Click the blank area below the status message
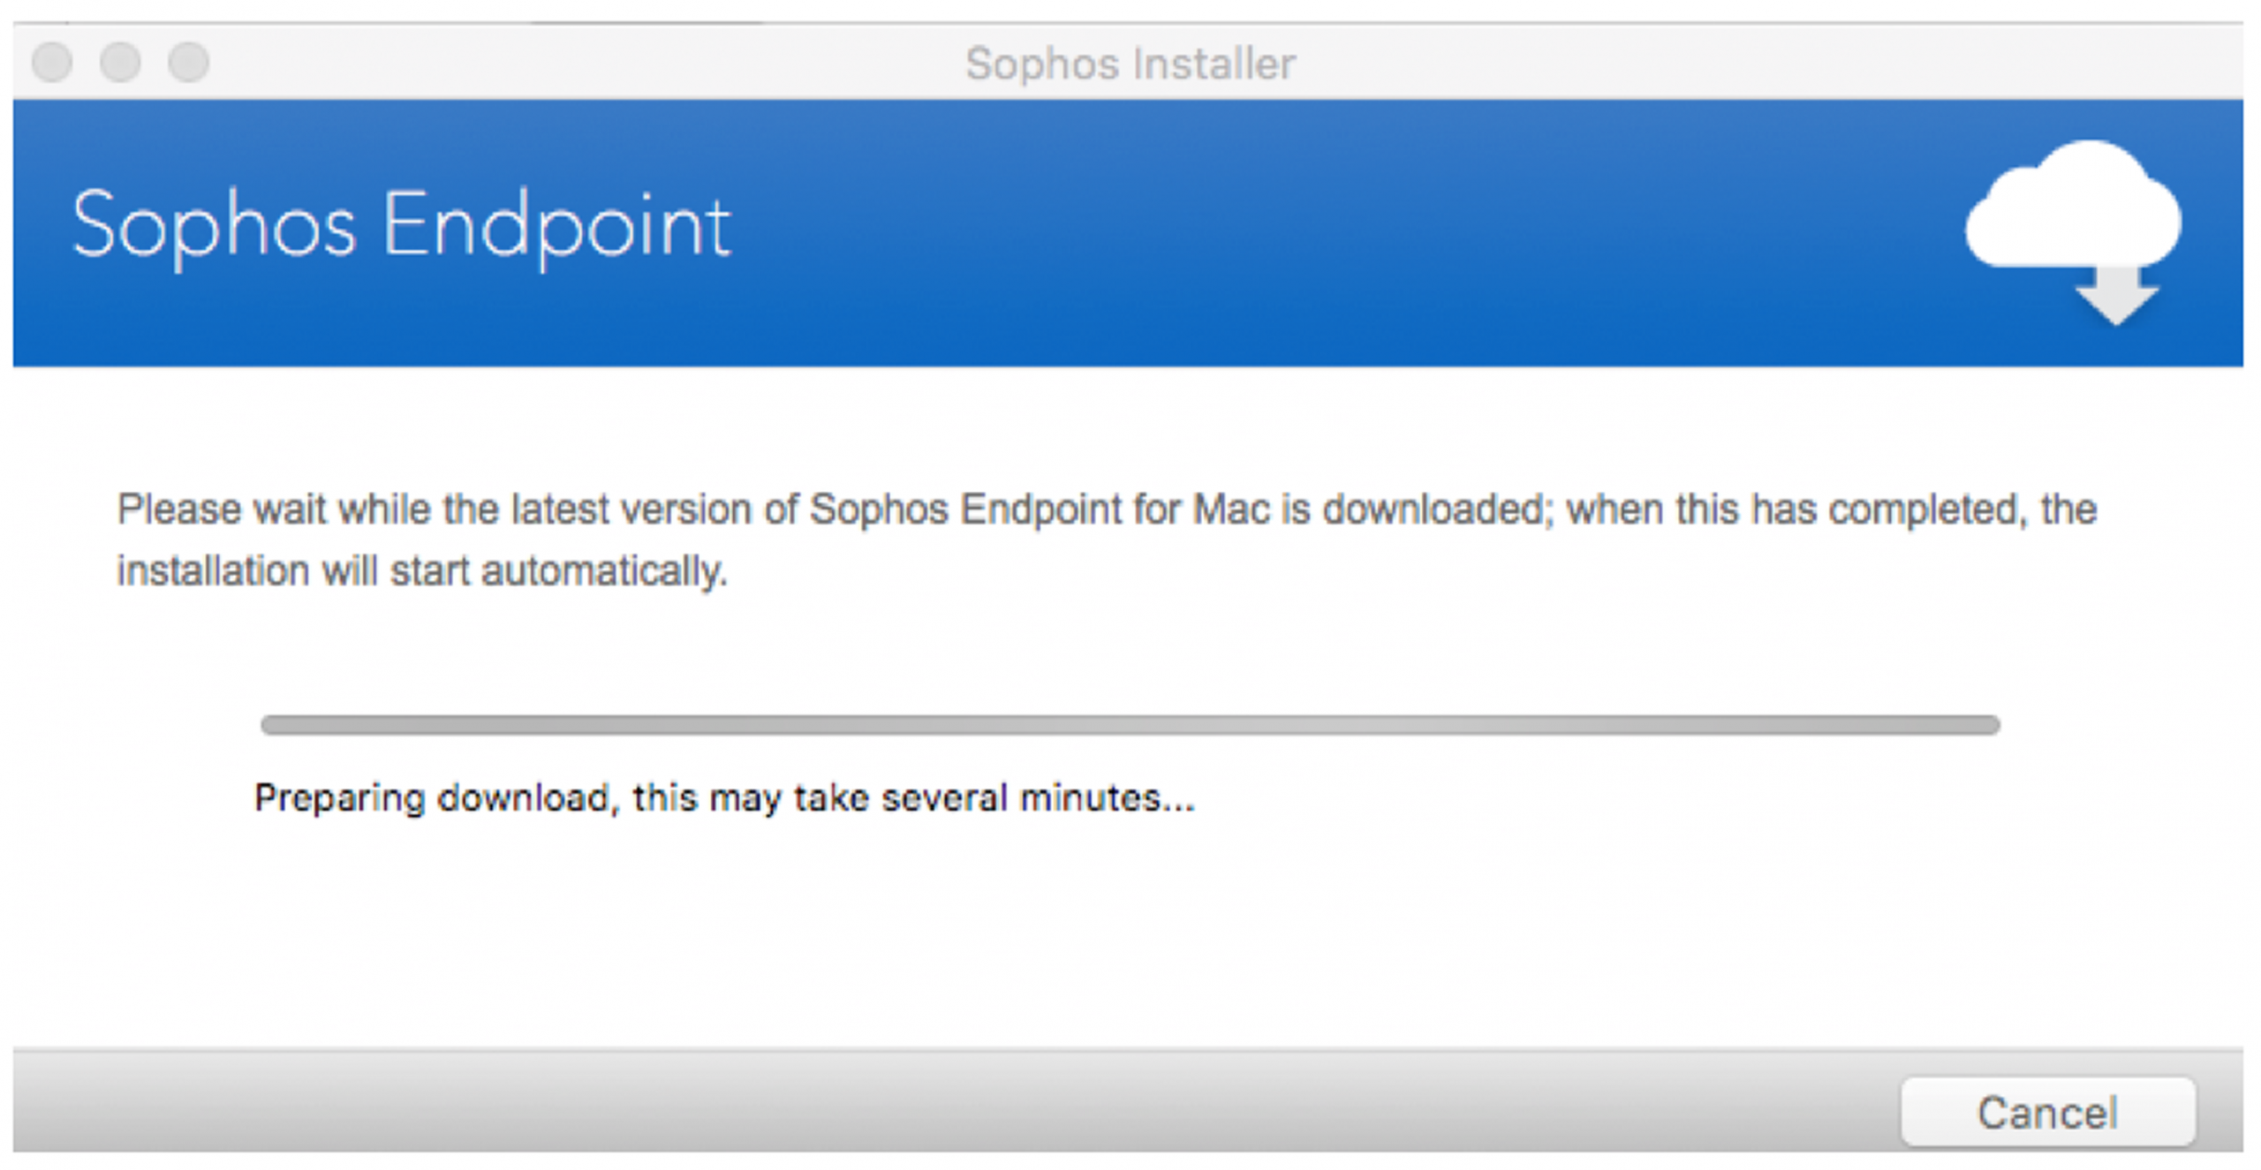This screenshot has width=2261, height=1170. pyautogui.click(x=1130, y=936)
